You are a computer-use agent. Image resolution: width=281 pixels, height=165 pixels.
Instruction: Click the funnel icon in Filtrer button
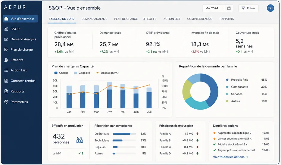pyautogui.click(x=243, y=8)
